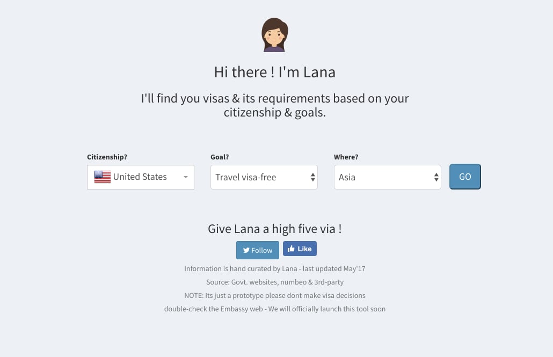Select the United States citizenship field
The image size is (553, 357).
pyautogui.click(x=141, y=177)
